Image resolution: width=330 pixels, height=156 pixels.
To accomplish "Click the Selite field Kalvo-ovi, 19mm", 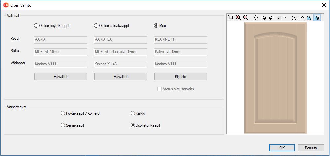I will click(x=181, y=52).
